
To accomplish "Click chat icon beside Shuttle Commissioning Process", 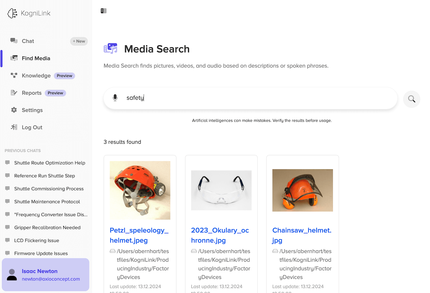I will 7,189.
